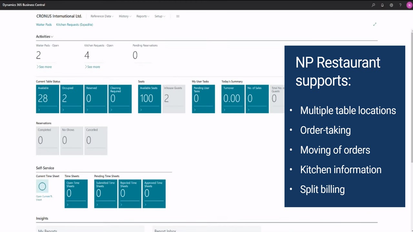The width and height of the screenshot is (413, 232).
Task: Open the No-Shows reservations tile
Action: click(x=72, y=141)
